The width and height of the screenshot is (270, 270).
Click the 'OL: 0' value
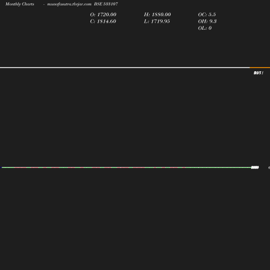205,28
